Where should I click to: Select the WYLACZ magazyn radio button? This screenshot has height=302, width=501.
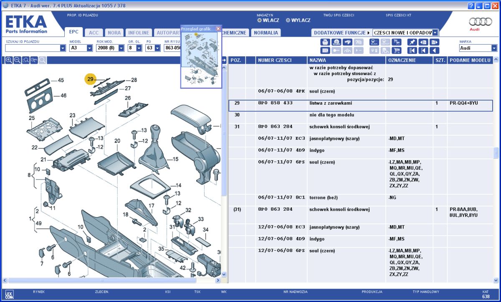click(x=288, y=20)
